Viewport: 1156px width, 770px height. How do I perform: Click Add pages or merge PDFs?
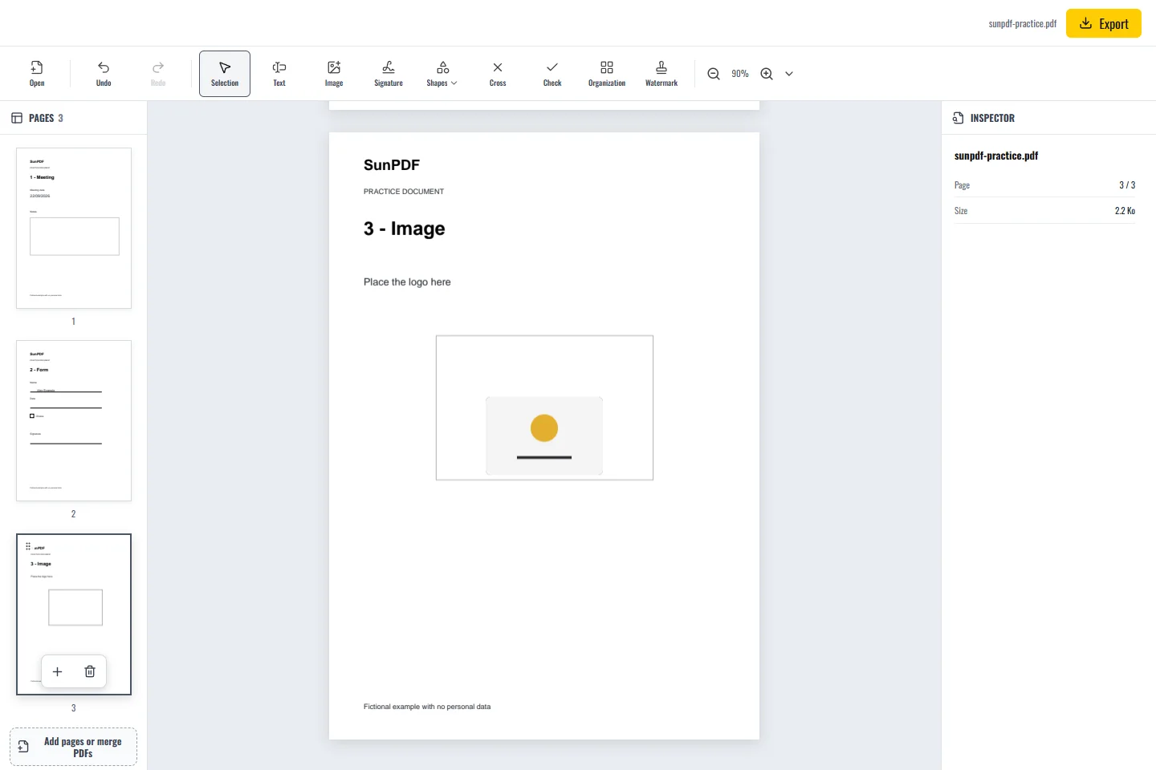[73, 747]
